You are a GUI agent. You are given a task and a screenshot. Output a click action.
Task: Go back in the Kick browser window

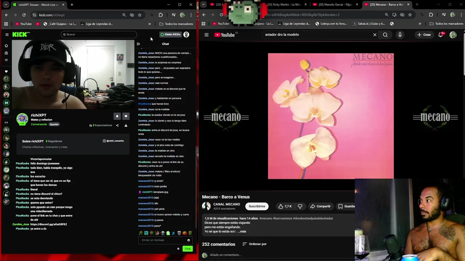7,15
